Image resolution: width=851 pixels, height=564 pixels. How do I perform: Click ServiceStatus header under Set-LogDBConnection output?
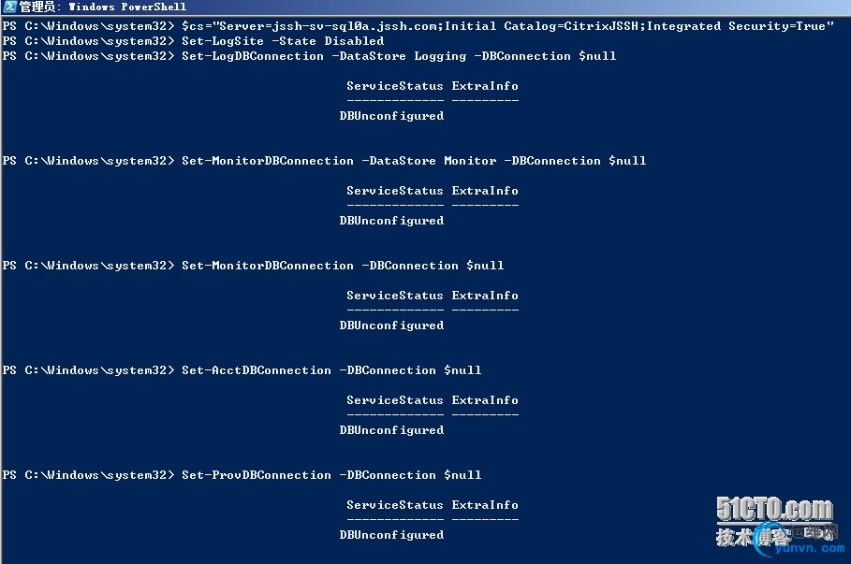tap(395, 86)
